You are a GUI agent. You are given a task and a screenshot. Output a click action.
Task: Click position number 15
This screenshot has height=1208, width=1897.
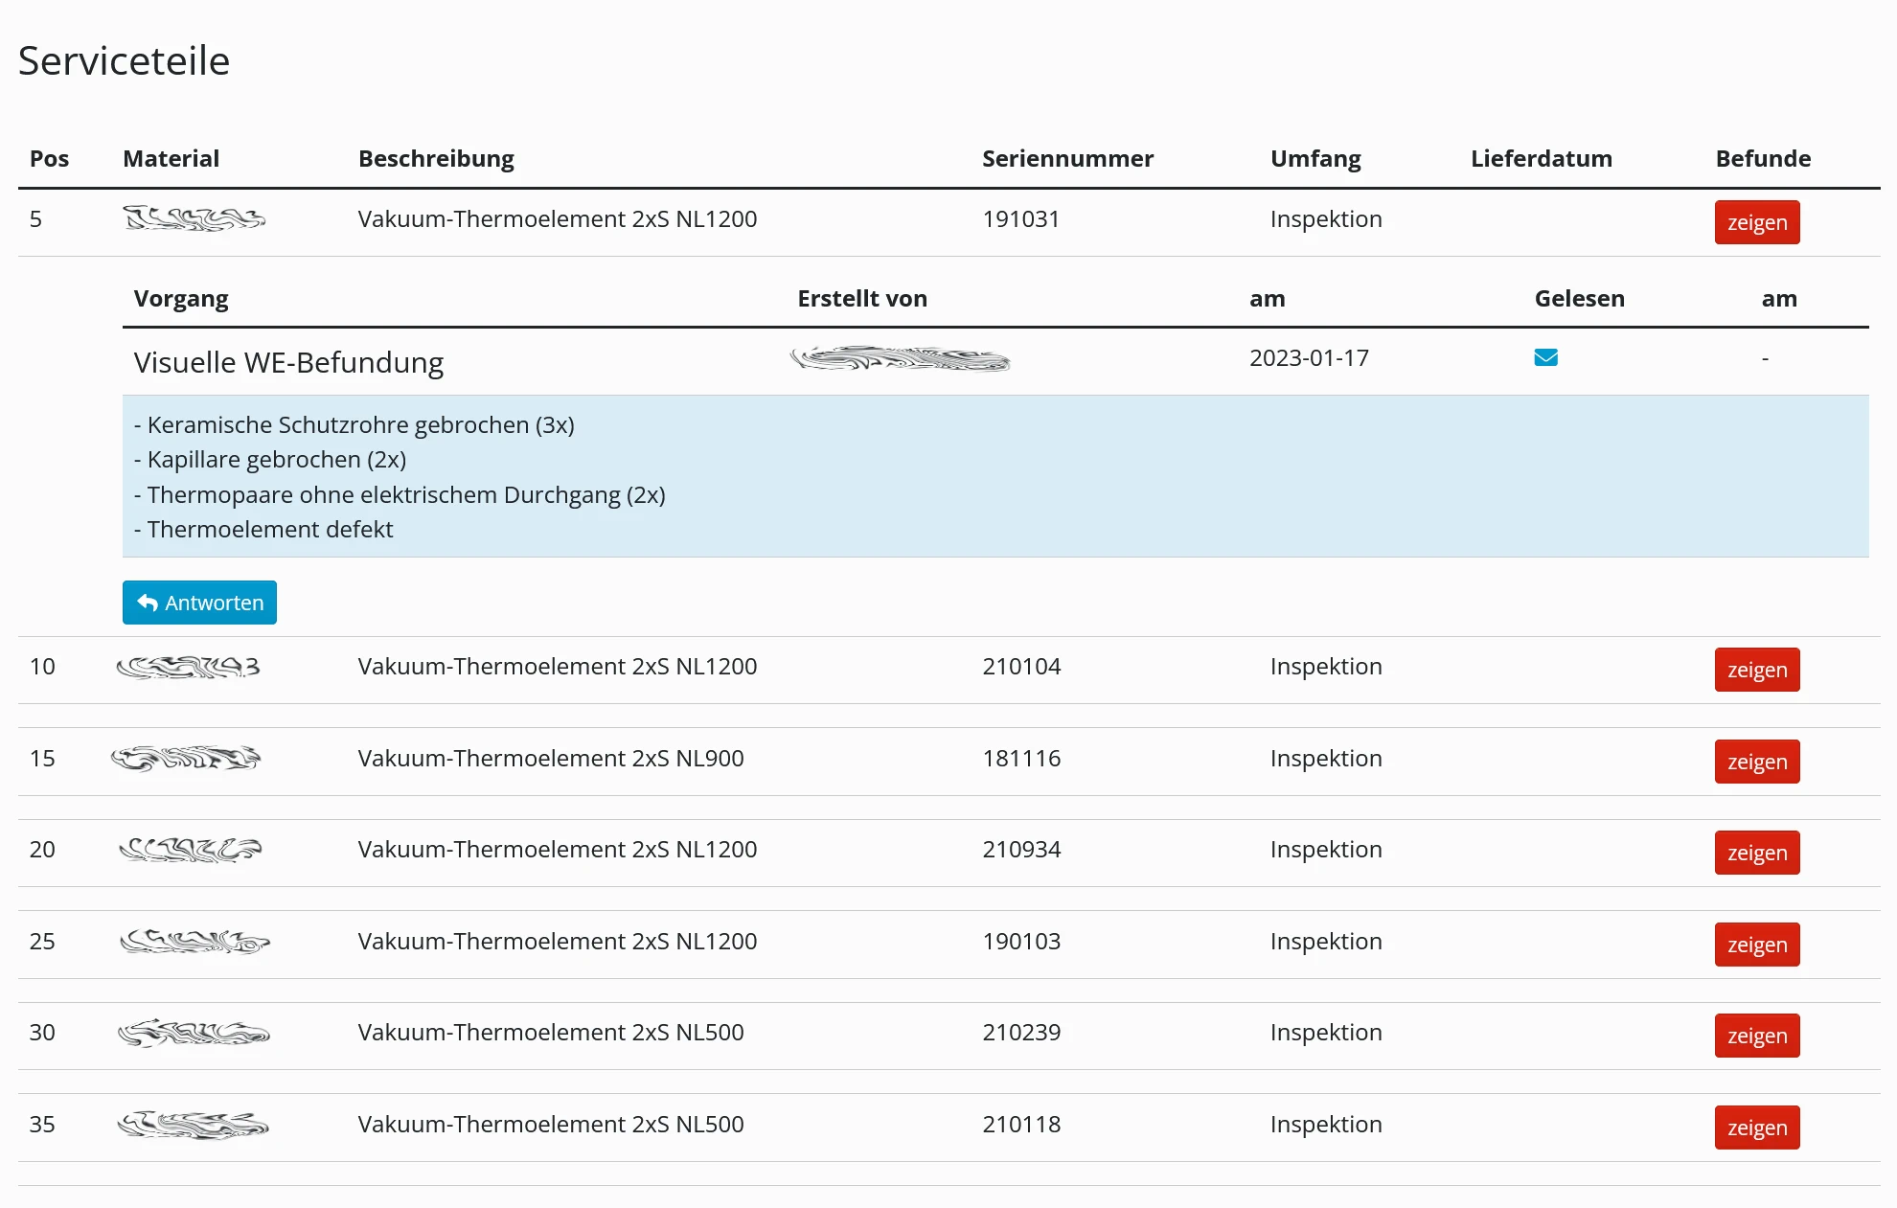tap(42, 758)
